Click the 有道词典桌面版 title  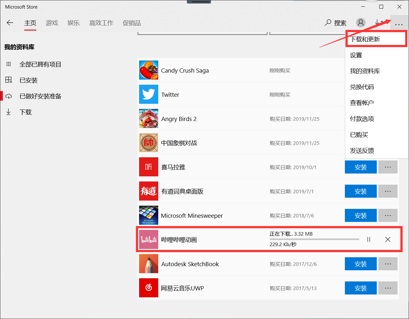[182, 191]
